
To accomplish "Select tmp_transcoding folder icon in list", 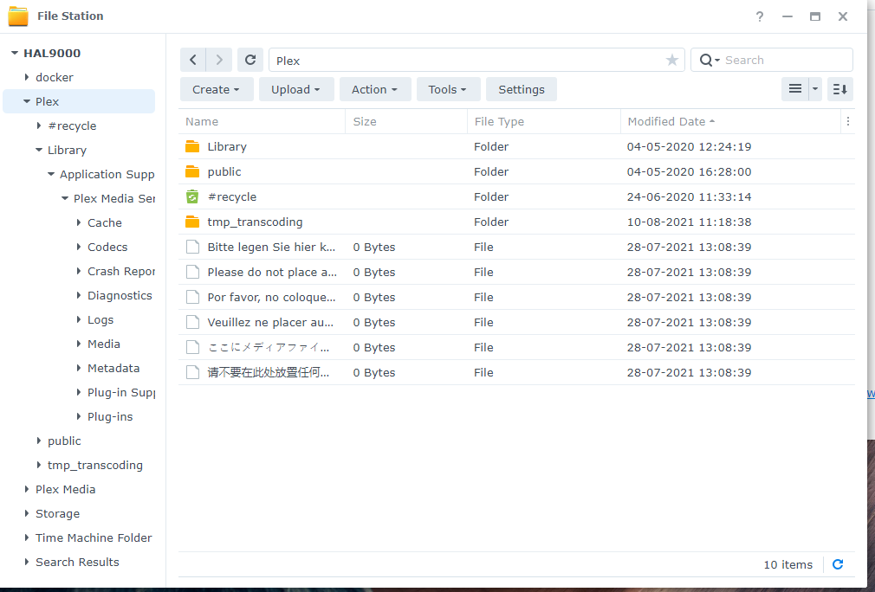I will [192, 222].
